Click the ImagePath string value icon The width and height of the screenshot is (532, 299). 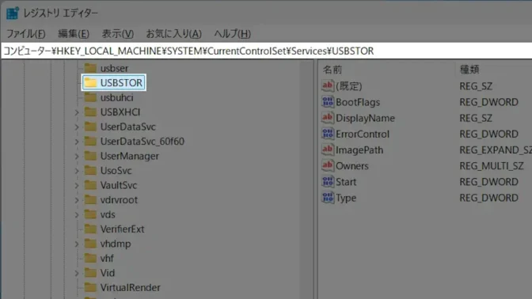(x=328, y=149)
